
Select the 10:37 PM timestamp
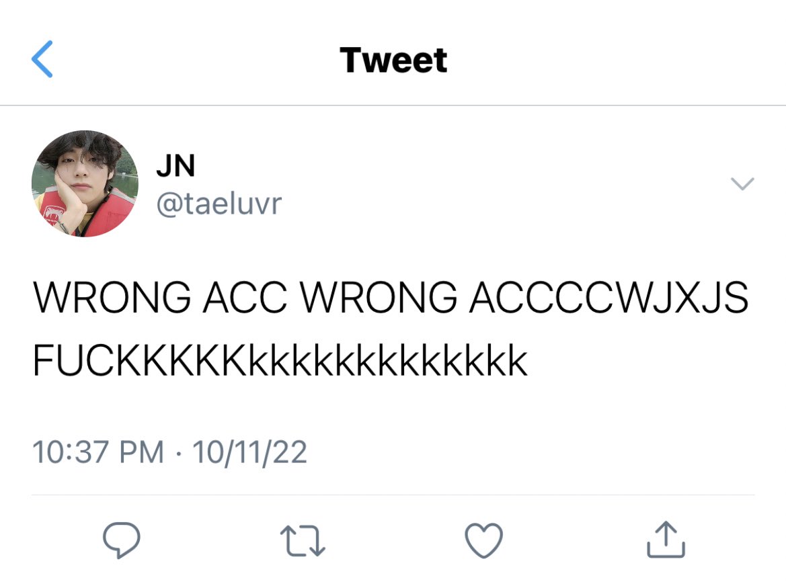[98, 452]
